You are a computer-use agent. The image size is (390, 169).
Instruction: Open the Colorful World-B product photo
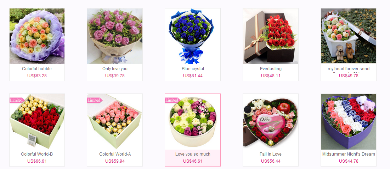click(37, 122)
